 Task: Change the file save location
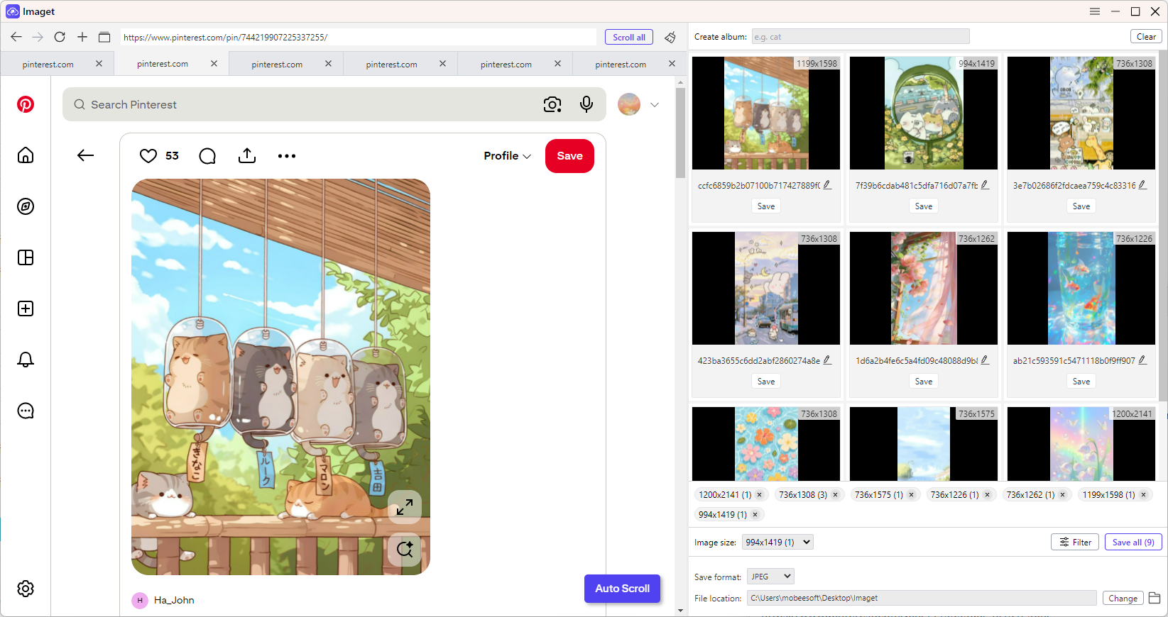tap(1123, 599)
